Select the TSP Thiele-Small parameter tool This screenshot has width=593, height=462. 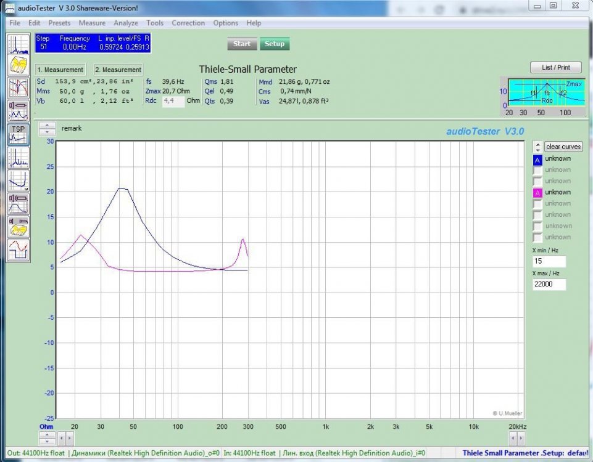(18, 134)
